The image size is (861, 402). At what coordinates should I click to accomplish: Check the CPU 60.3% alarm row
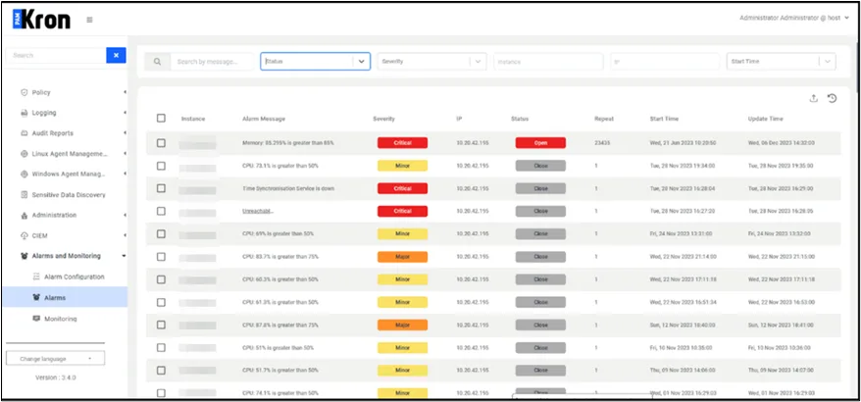(161, 279)
